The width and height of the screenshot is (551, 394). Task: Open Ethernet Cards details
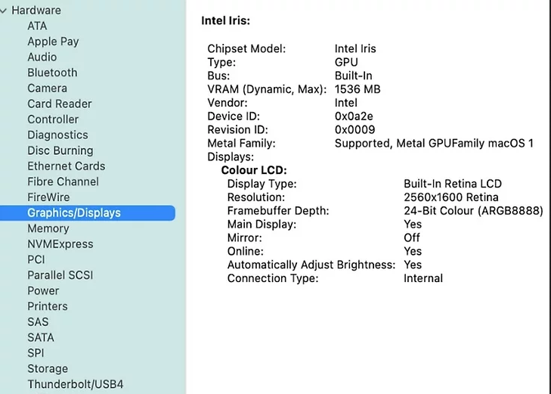66,166
